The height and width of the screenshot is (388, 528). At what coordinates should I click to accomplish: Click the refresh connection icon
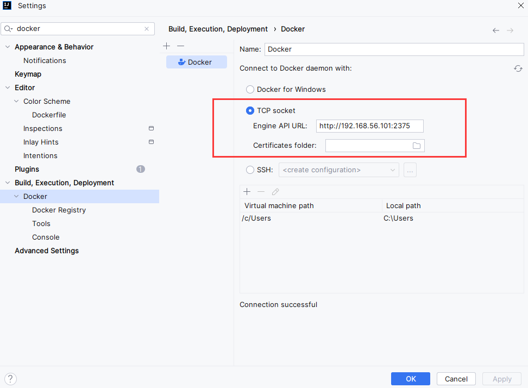(518, 68)
